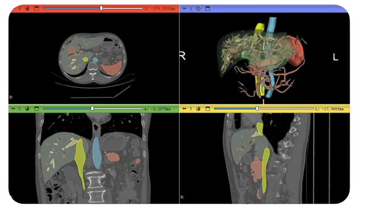Image resolution: width=367 pixels, height=219 pixels.
Task: Open the pin menu of the blue 3D view
Action: (x=185, y=9)
